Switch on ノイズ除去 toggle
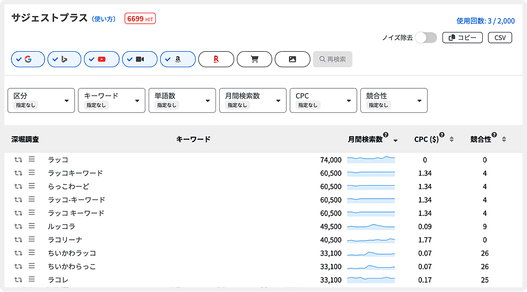Image resolution: width=527 pixels, height=292 pixels. coord(426,37)
